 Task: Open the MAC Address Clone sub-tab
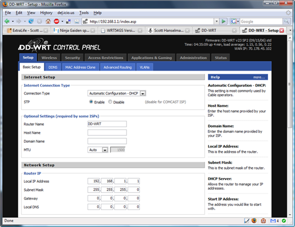(80, 67)
